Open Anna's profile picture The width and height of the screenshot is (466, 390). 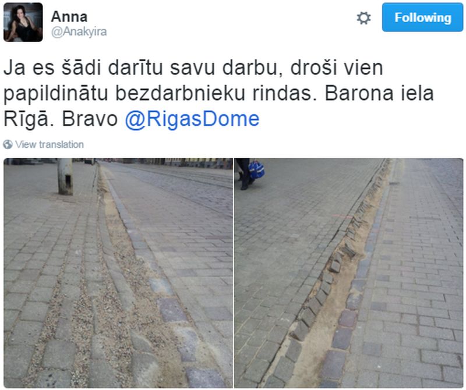(x=23, y=22)
